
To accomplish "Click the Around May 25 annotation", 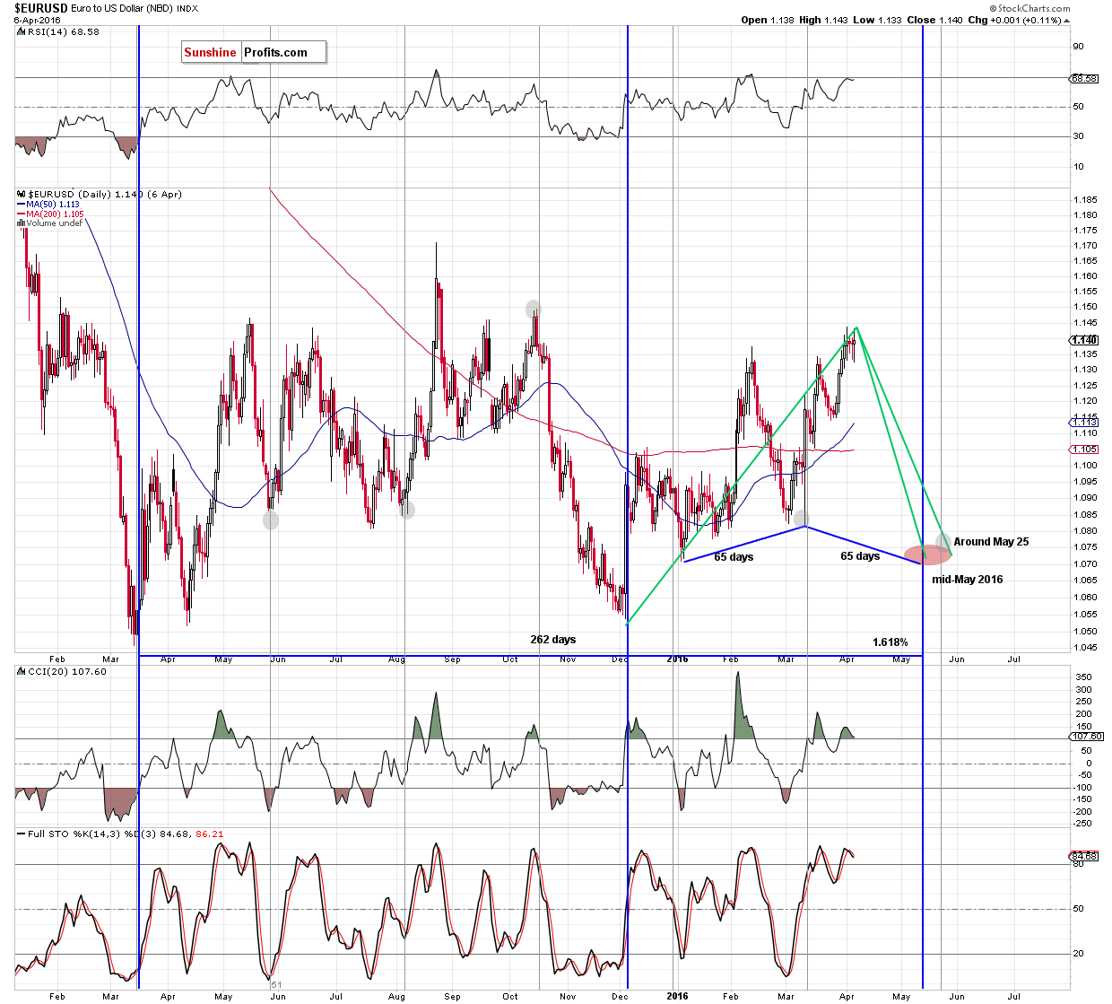I will pyautogui.click(x=991, y=542).
